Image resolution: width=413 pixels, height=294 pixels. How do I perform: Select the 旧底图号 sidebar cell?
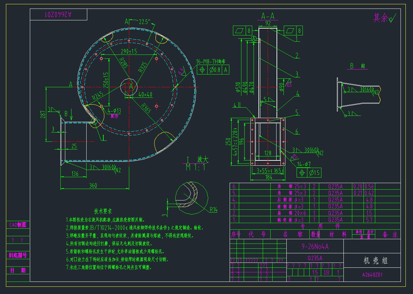pyautogui.click(x=18, y=255)
